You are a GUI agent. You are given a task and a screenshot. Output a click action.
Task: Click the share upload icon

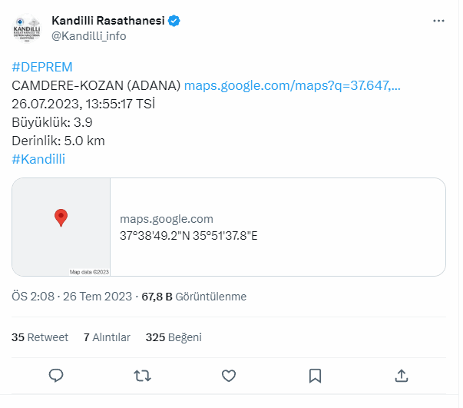pyautogui.click(x=402, y=376)
